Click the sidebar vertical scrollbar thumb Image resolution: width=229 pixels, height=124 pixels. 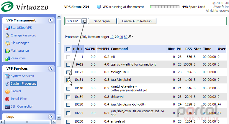59,43
